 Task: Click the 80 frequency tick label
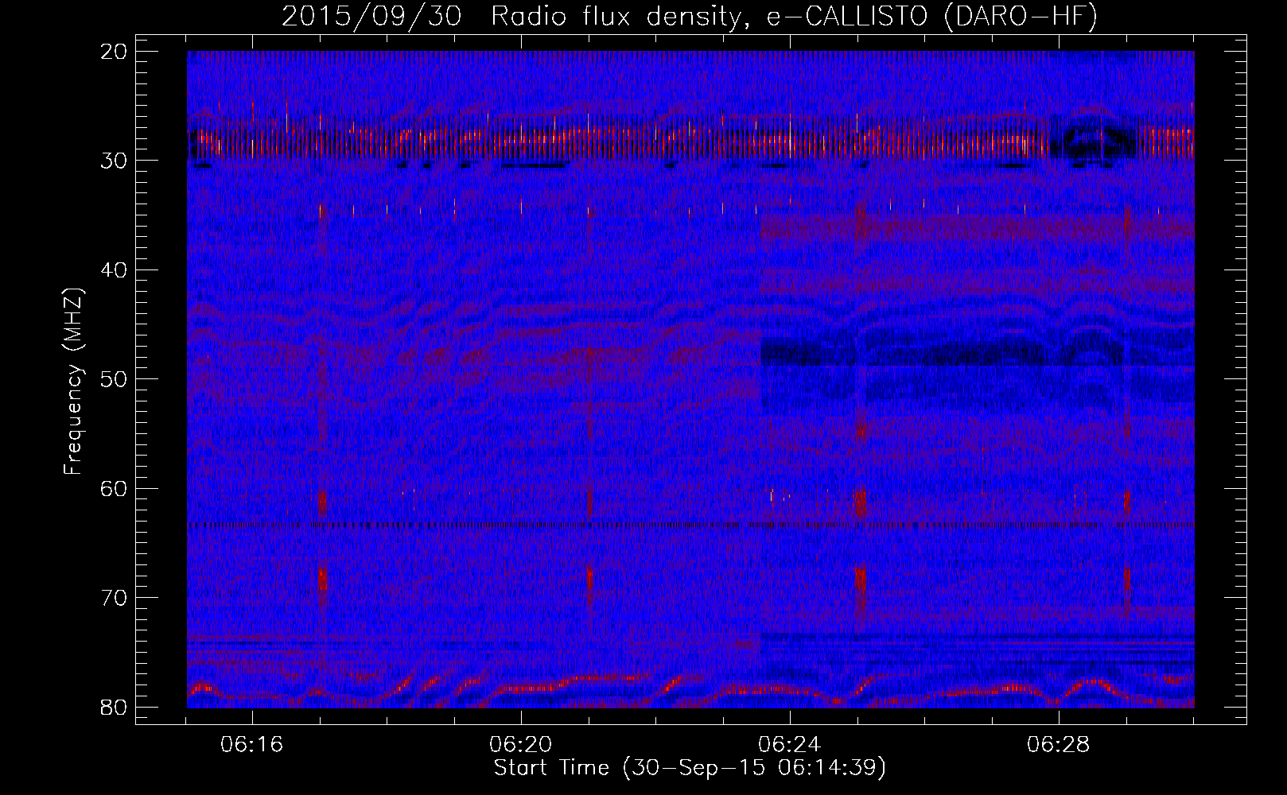coord(115,706)
